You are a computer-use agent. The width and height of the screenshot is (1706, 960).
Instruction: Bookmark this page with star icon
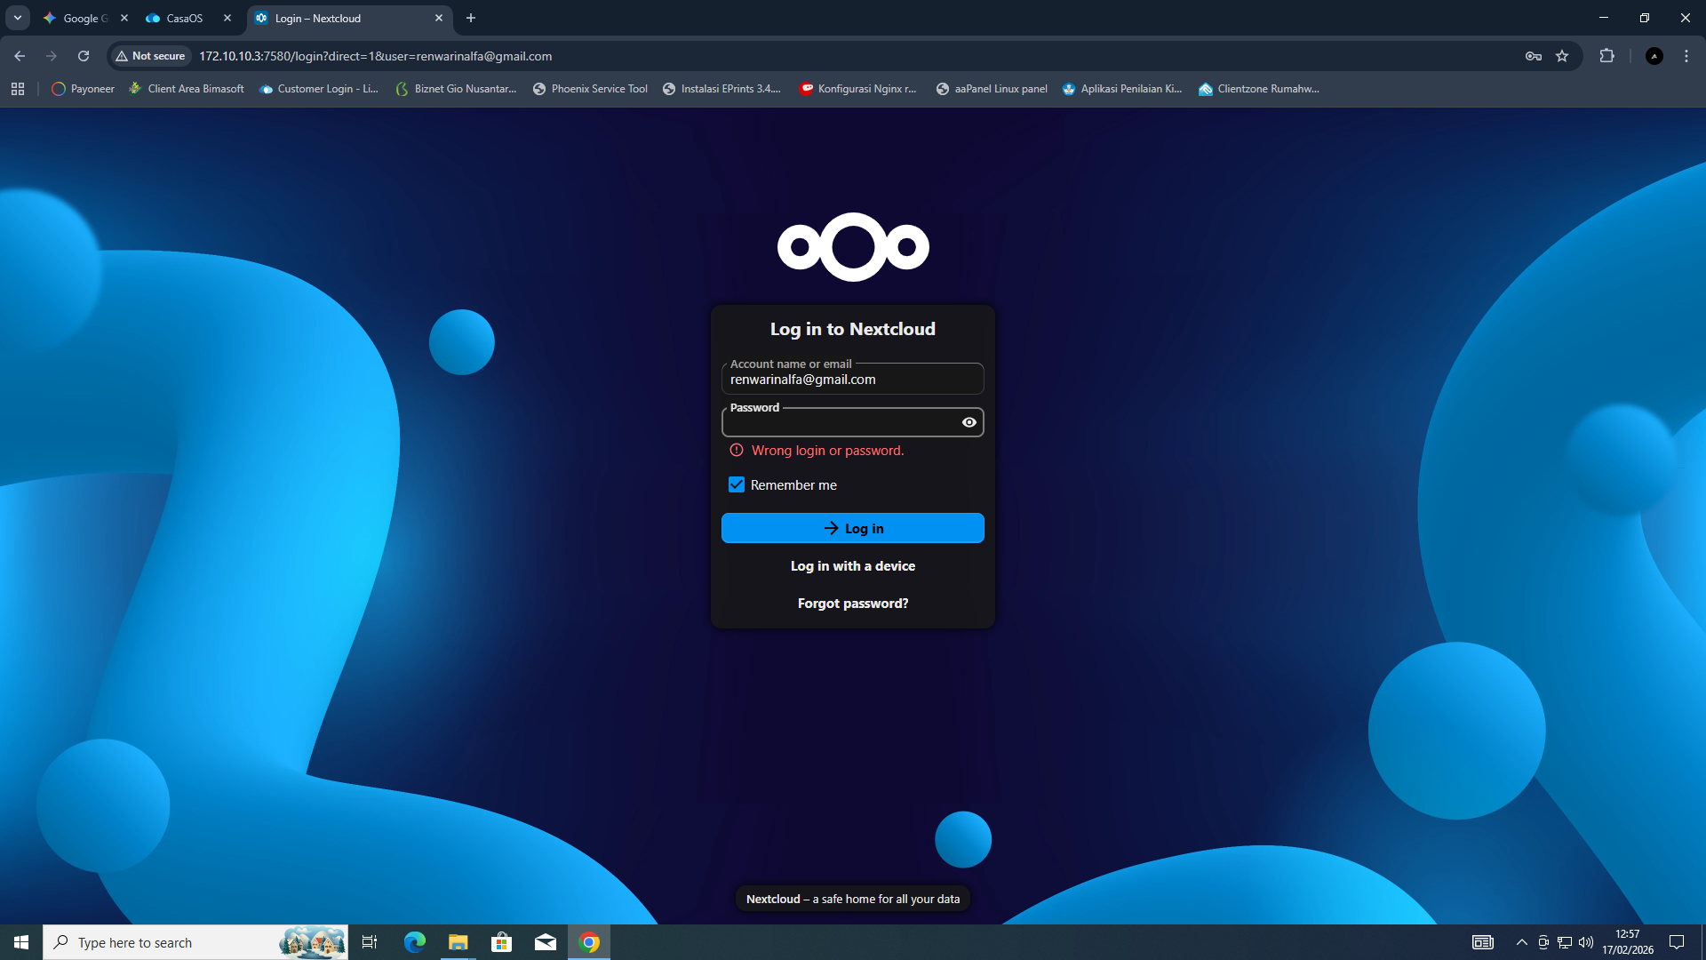1562,56
